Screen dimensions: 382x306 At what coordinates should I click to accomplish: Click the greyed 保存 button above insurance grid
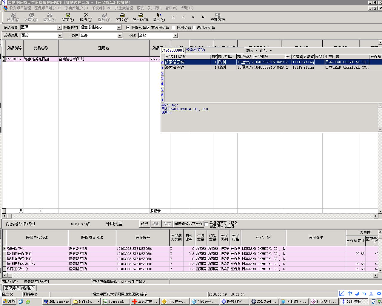pyautogui.click(x=167, y=224)
